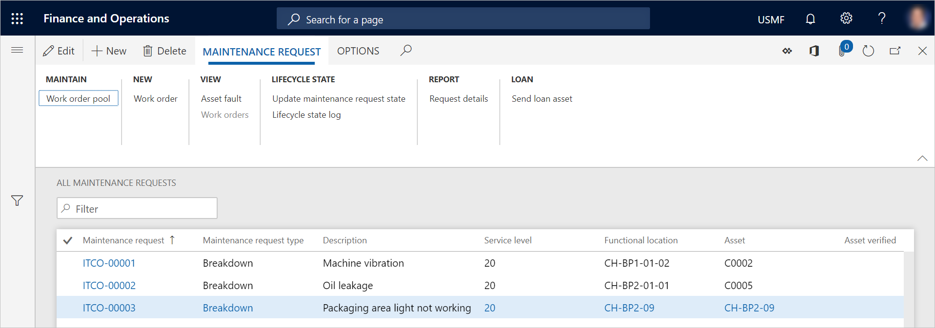This screenshot has width=935, height=328.
Task: Open the app launcher waffle menu
Action: (17, 18)
